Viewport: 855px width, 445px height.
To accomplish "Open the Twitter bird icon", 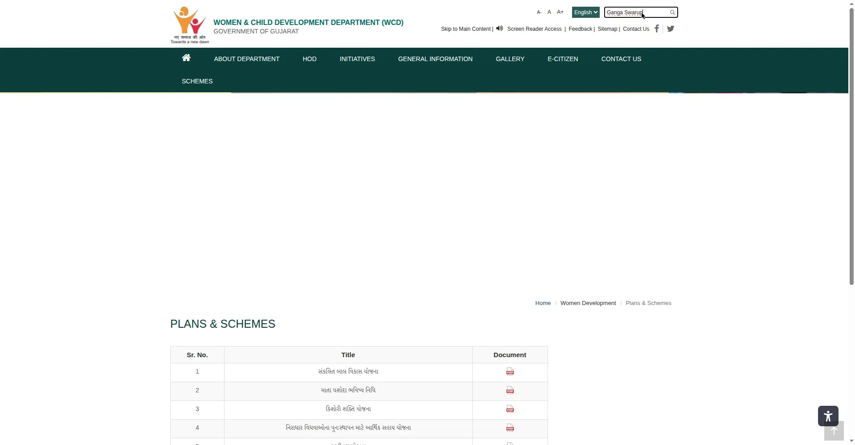I will click(671, 29).
